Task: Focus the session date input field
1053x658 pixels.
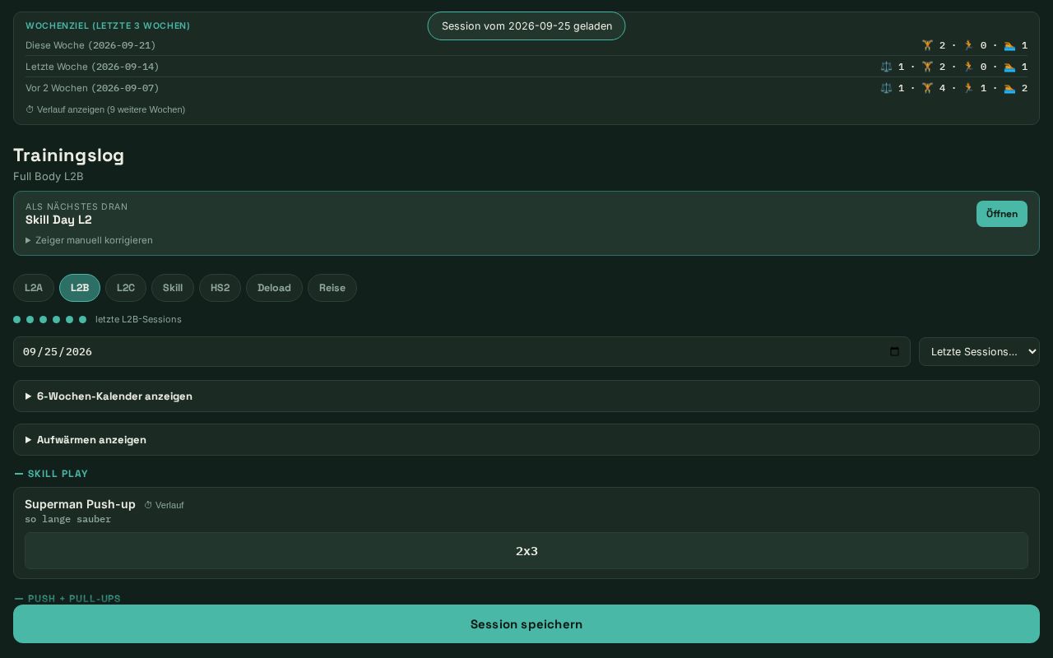Action: tap(462, 351)
